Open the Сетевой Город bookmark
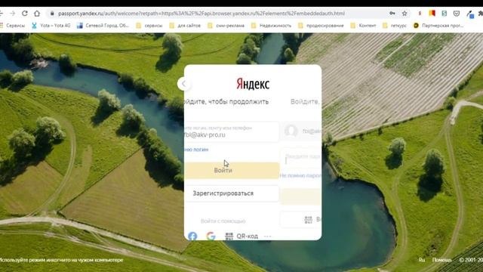Viewport: 483px width, 272px height. (103, 26)
